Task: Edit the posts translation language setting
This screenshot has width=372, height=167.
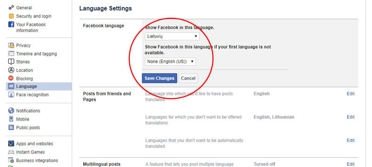Action: [351, 93]
